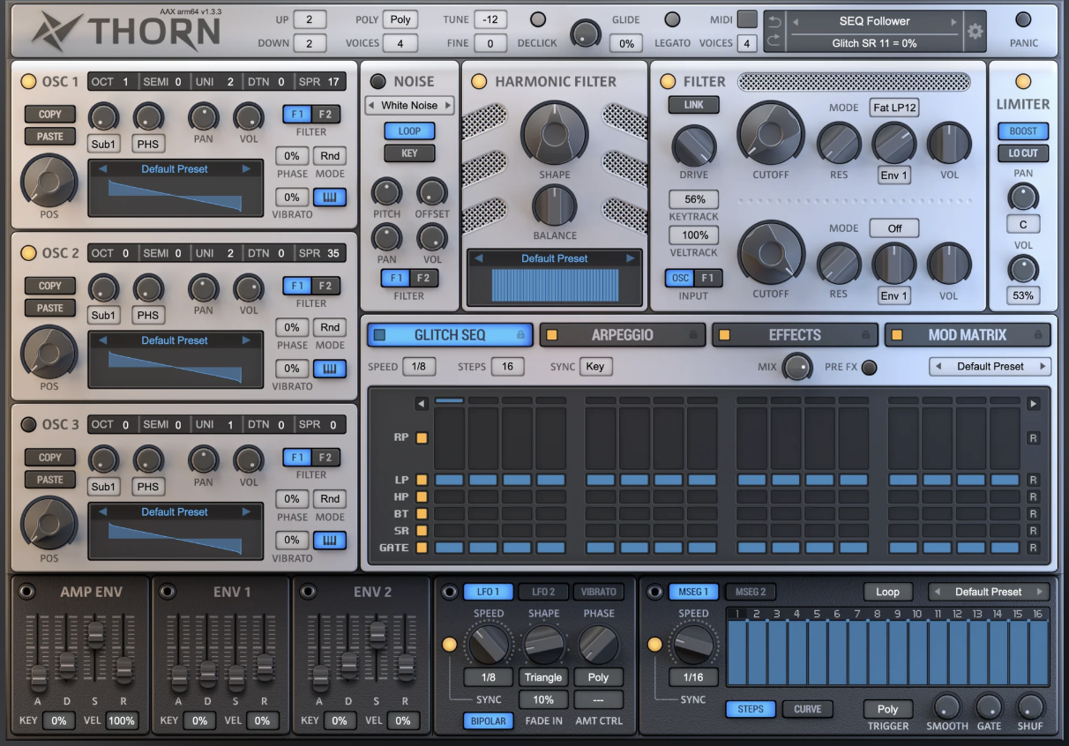
Task: Toggle LOOP in the NOISE section
Action: click(409, 131)
